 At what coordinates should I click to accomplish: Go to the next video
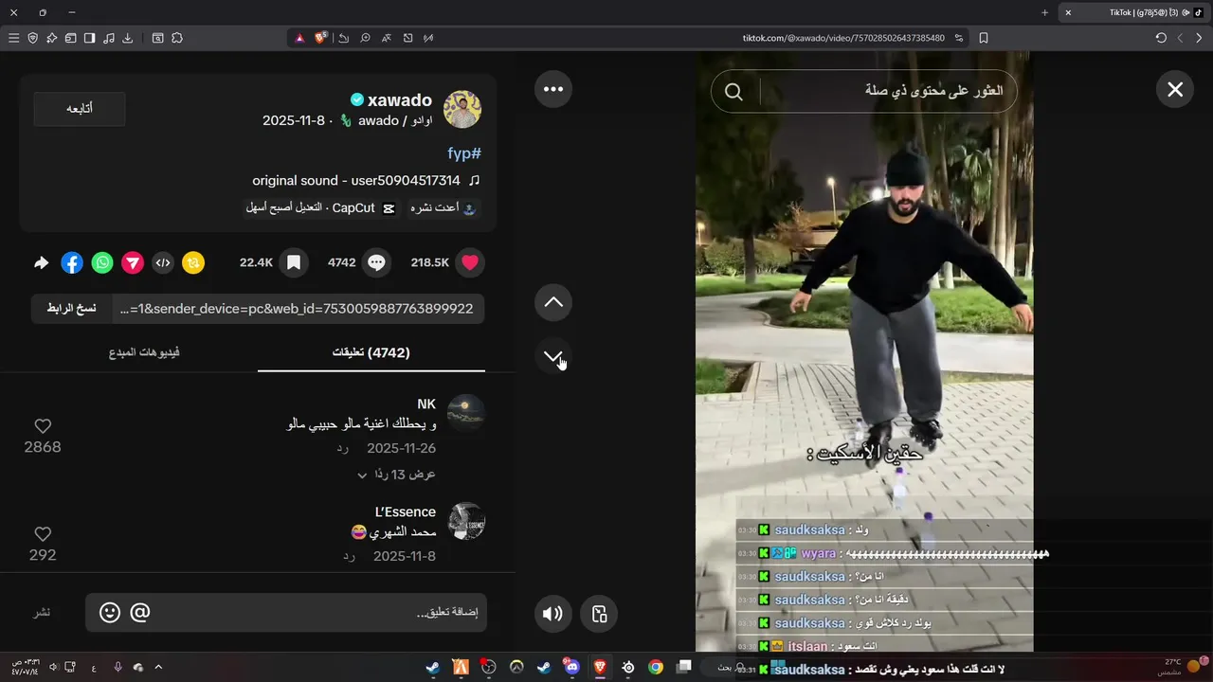tap(553, 356)
